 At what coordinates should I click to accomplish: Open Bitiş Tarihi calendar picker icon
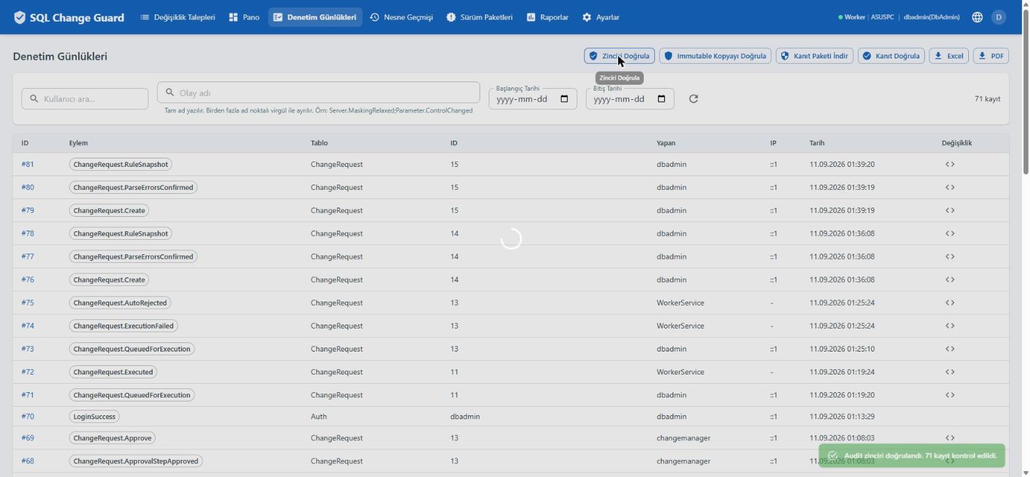coord(661,99)
